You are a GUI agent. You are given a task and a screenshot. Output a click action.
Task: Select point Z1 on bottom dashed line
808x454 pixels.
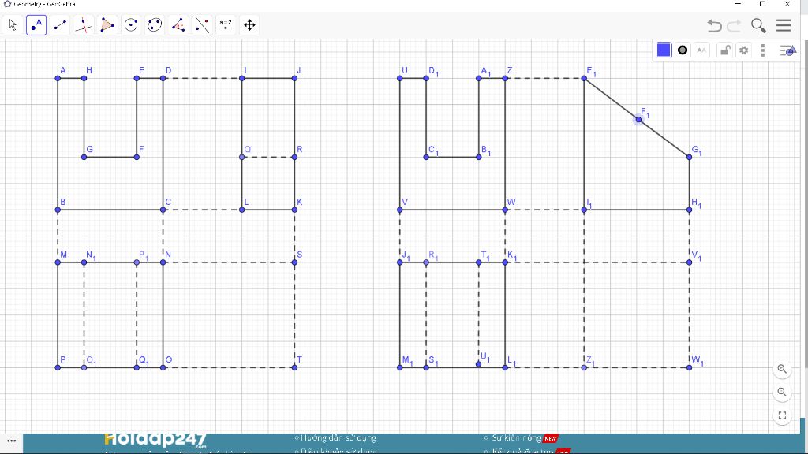(584, 367)
